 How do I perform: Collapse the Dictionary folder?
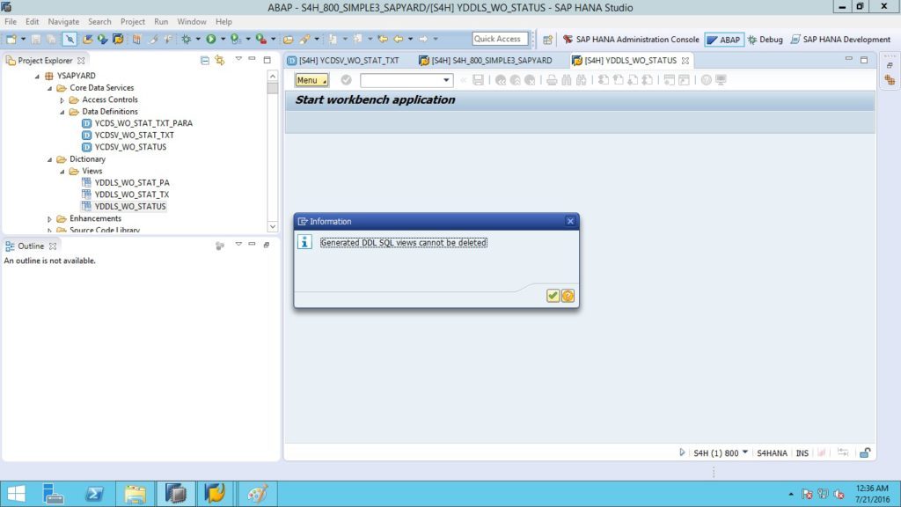click(x=50, y=159)
